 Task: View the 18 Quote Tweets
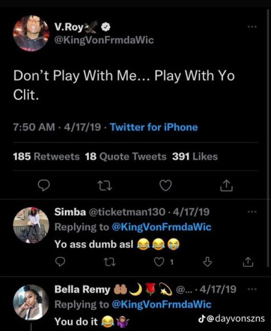tap(126, 156)
